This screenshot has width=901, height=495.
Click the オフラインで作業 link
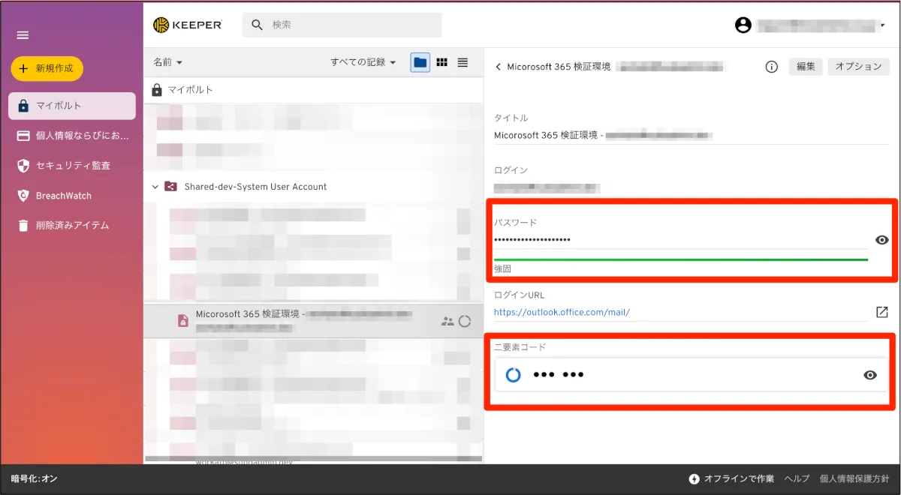739,478
